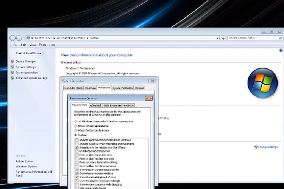Select the Remote tab
Viewport: 284px width, 189px height.
[139, 88]
